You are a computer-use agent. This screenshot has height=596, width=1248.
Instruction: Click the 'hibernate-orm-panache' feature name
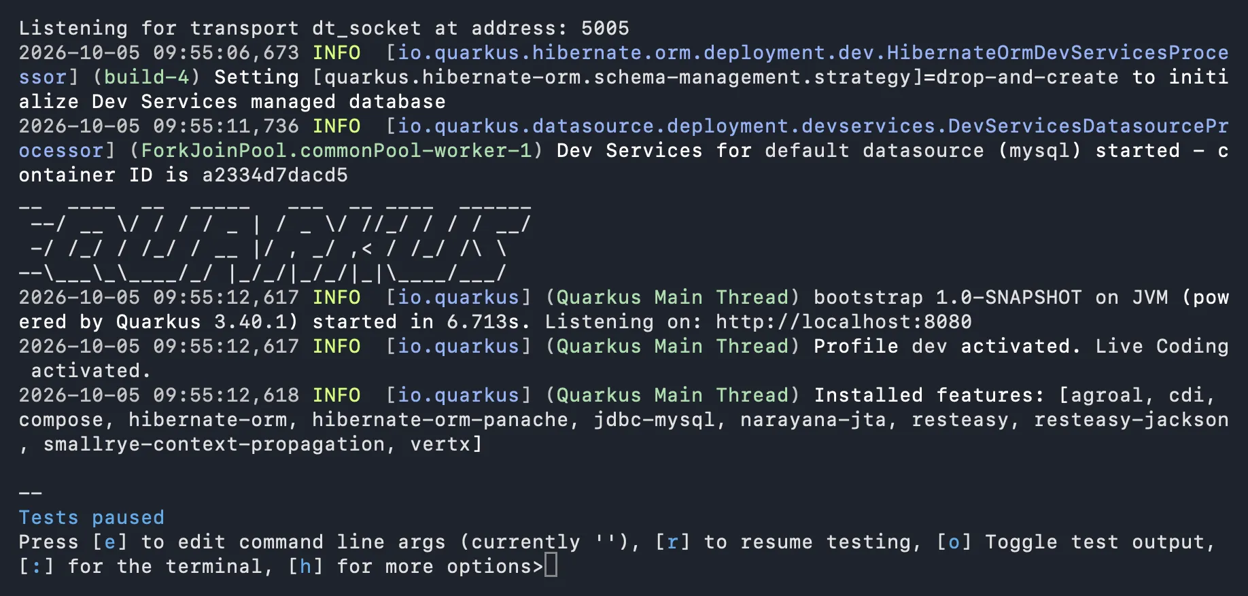click(x=440, y=419)
